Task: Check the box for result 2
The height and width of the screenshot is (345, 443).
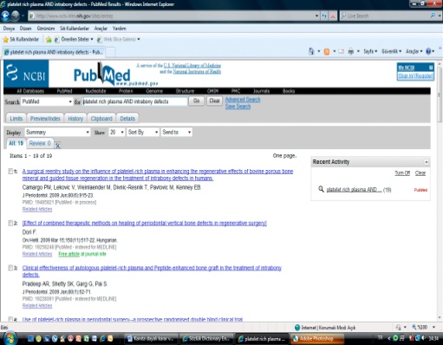Action: [10, 223]
